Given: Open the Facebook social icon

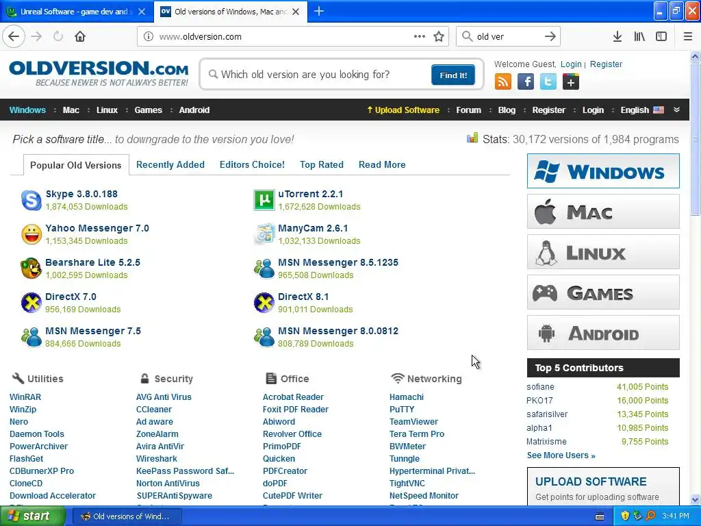Looking at the screenshot, I should 526,82.
